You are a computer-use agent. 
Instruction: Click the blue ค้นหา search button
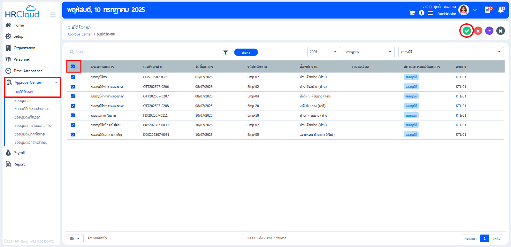246,52
